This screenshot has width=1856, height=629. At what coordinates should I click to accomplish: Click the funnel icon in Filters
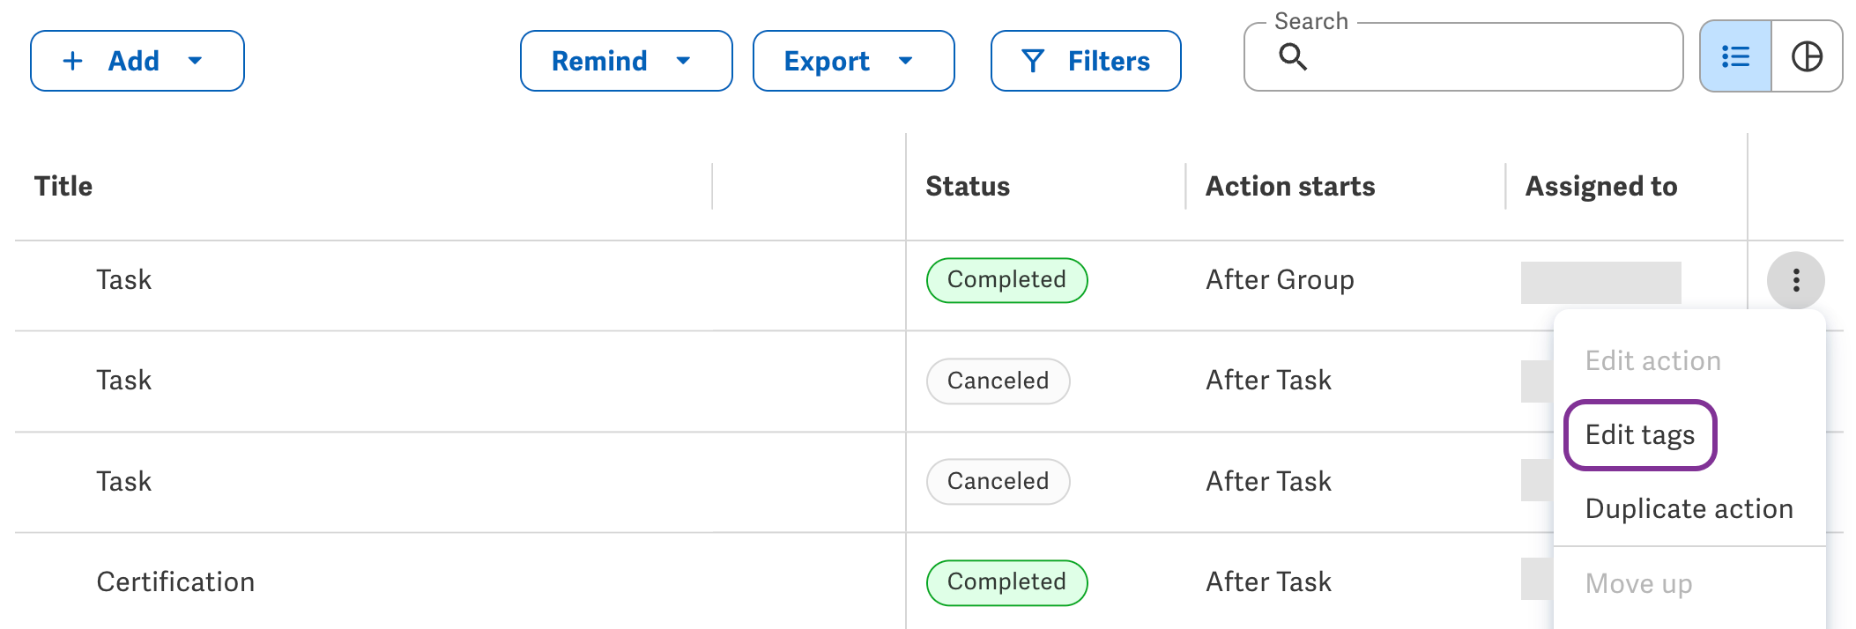pos(1033,61)
